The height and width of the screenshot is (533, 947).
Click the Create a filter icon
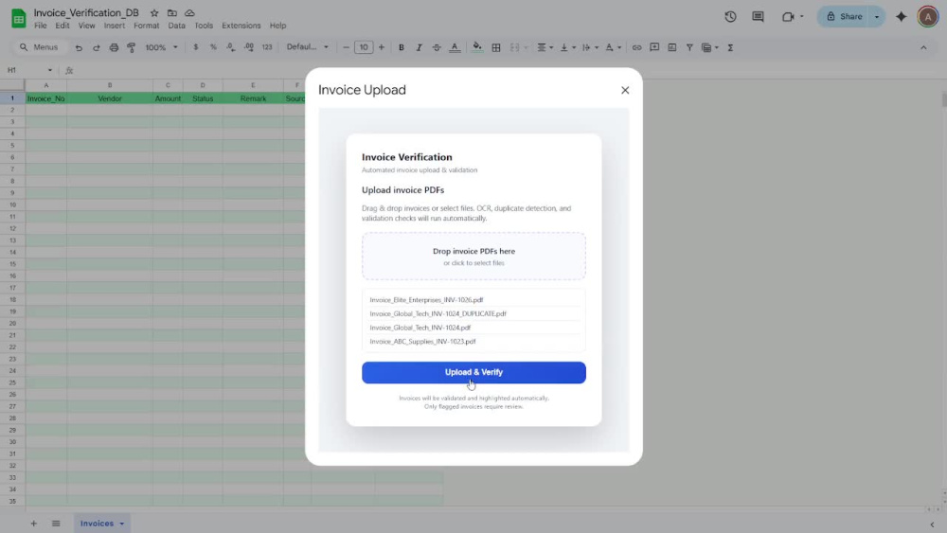(x=689, y=47)
